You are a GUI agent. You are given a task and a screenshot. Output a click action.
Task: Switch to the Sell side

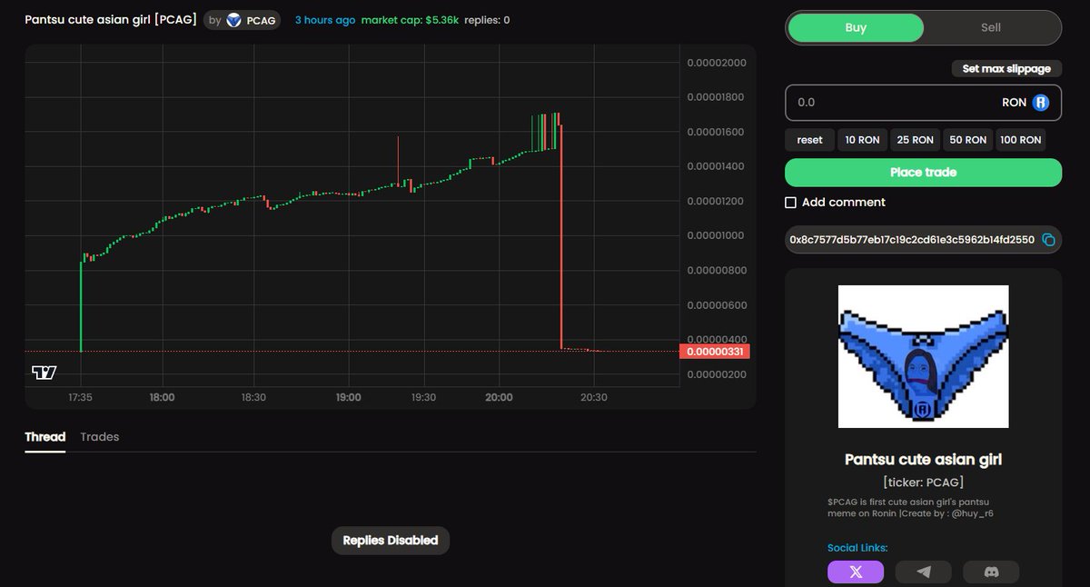tap(990, 27)
